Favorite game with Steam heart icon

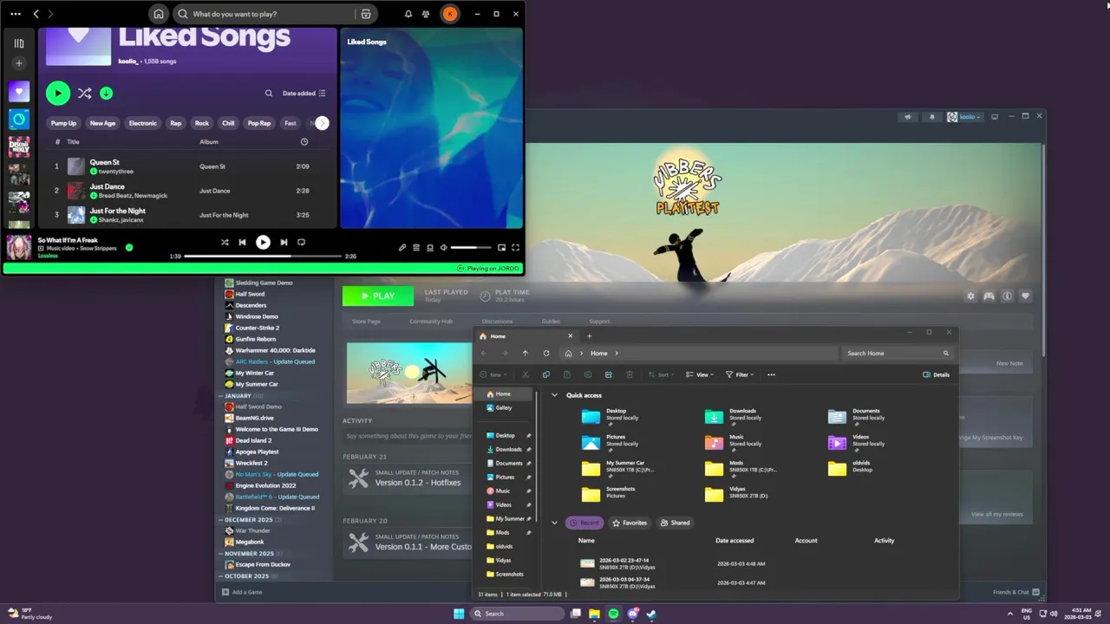1025,296
